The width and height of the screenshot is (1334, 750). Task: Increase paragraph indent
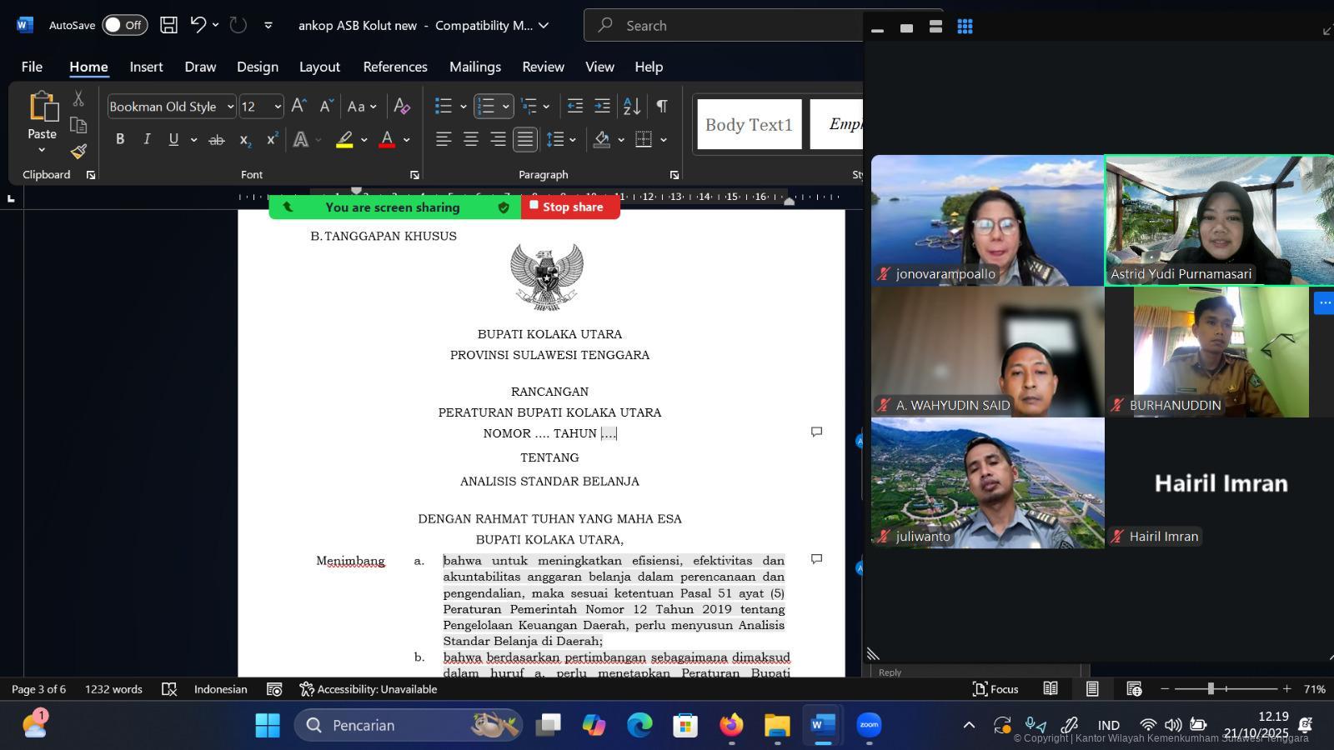click(x=602, y=106)
